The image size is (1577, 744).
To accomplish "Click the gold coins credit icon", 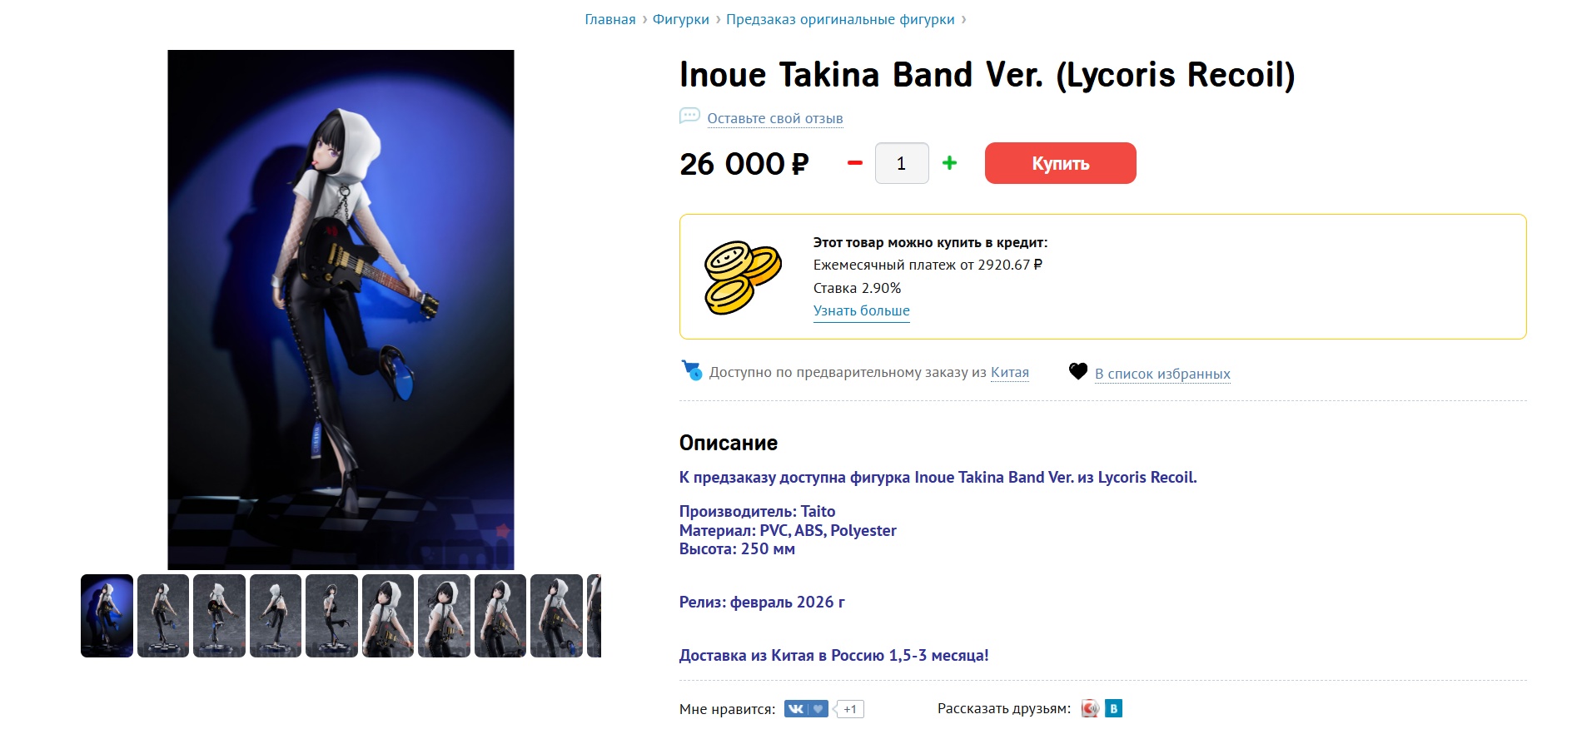I will point(743,278).
